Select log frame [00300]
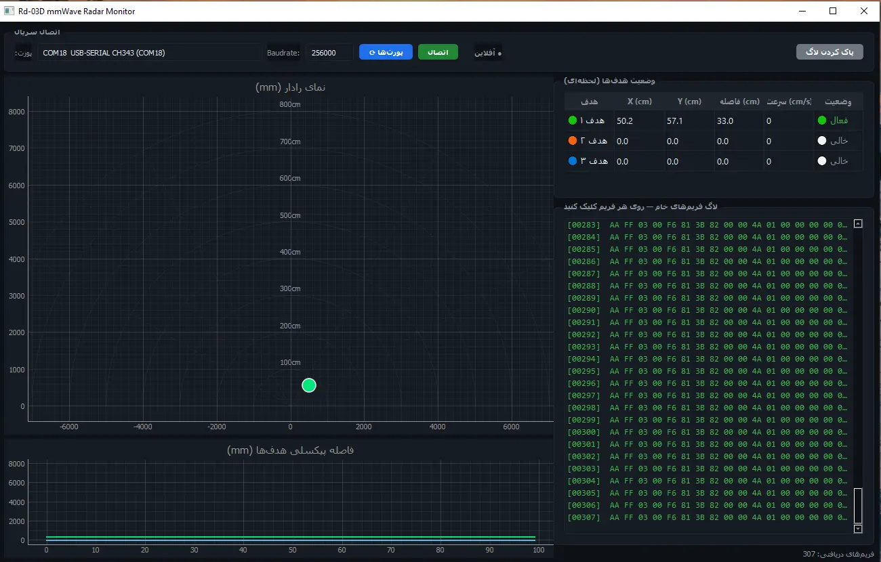 coord(708,432)
